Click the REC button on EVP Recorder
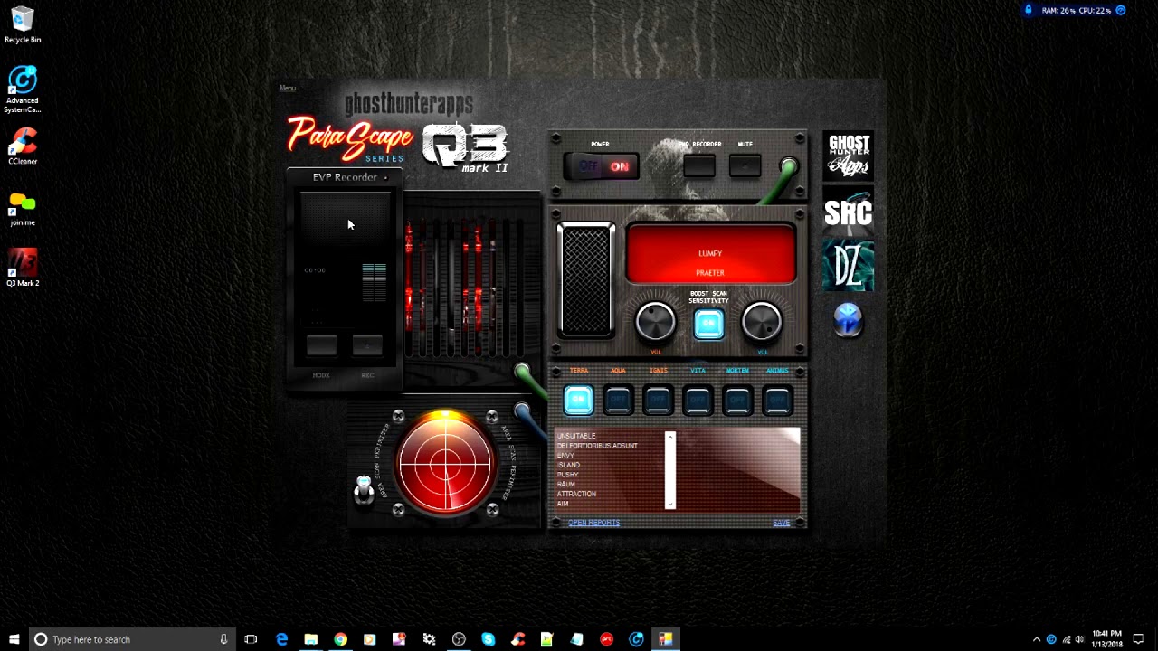The width and height of the screenshot is (1158, 651). coord(367,345)
